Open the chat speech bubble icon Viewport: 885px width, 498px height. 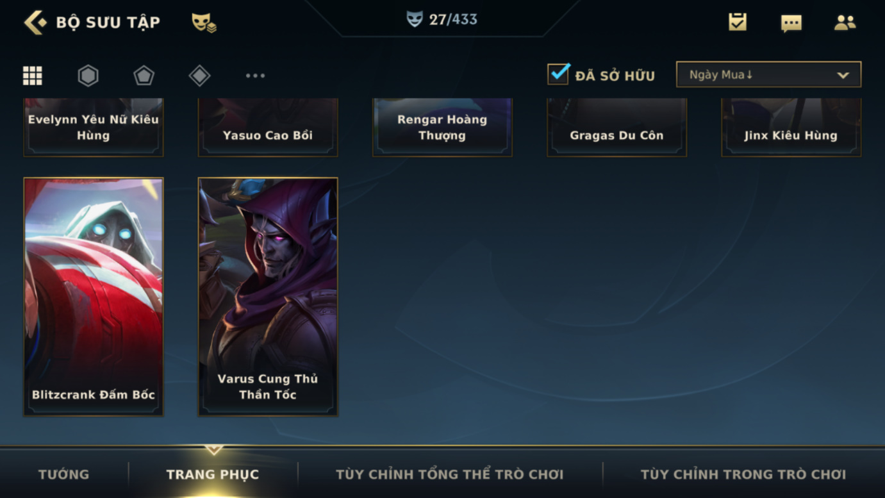pyautogui.click(x=791, y=23)
